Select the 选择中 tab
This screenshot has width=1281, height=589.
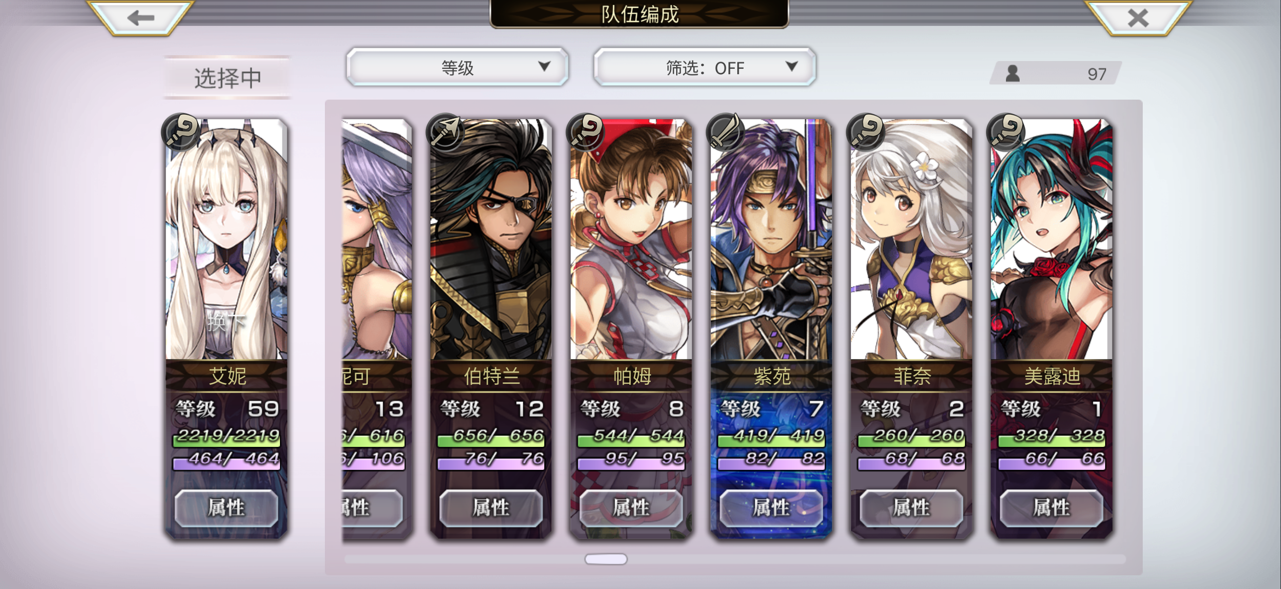tap(227, 78)
